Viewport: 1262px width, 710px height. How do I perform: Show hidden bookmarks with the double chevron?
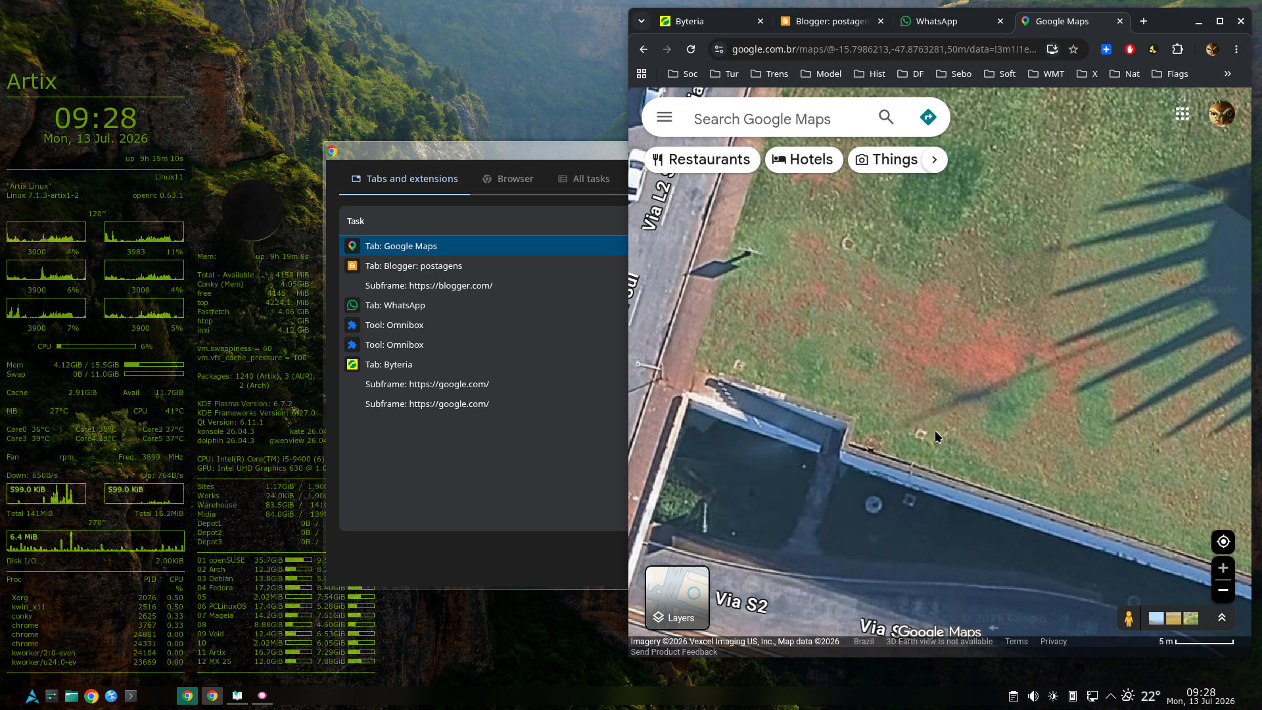(x=1227, y=74)
